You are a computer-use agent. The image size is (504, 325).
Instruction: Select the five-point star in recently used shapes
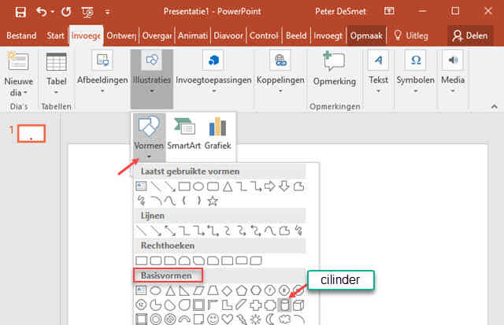tap(213, 201)
